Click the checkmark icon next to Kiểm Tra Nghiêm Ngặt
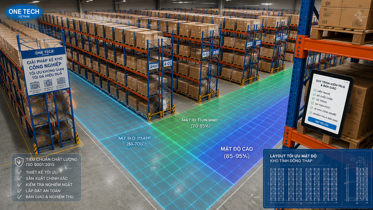 tap(19, 184)
